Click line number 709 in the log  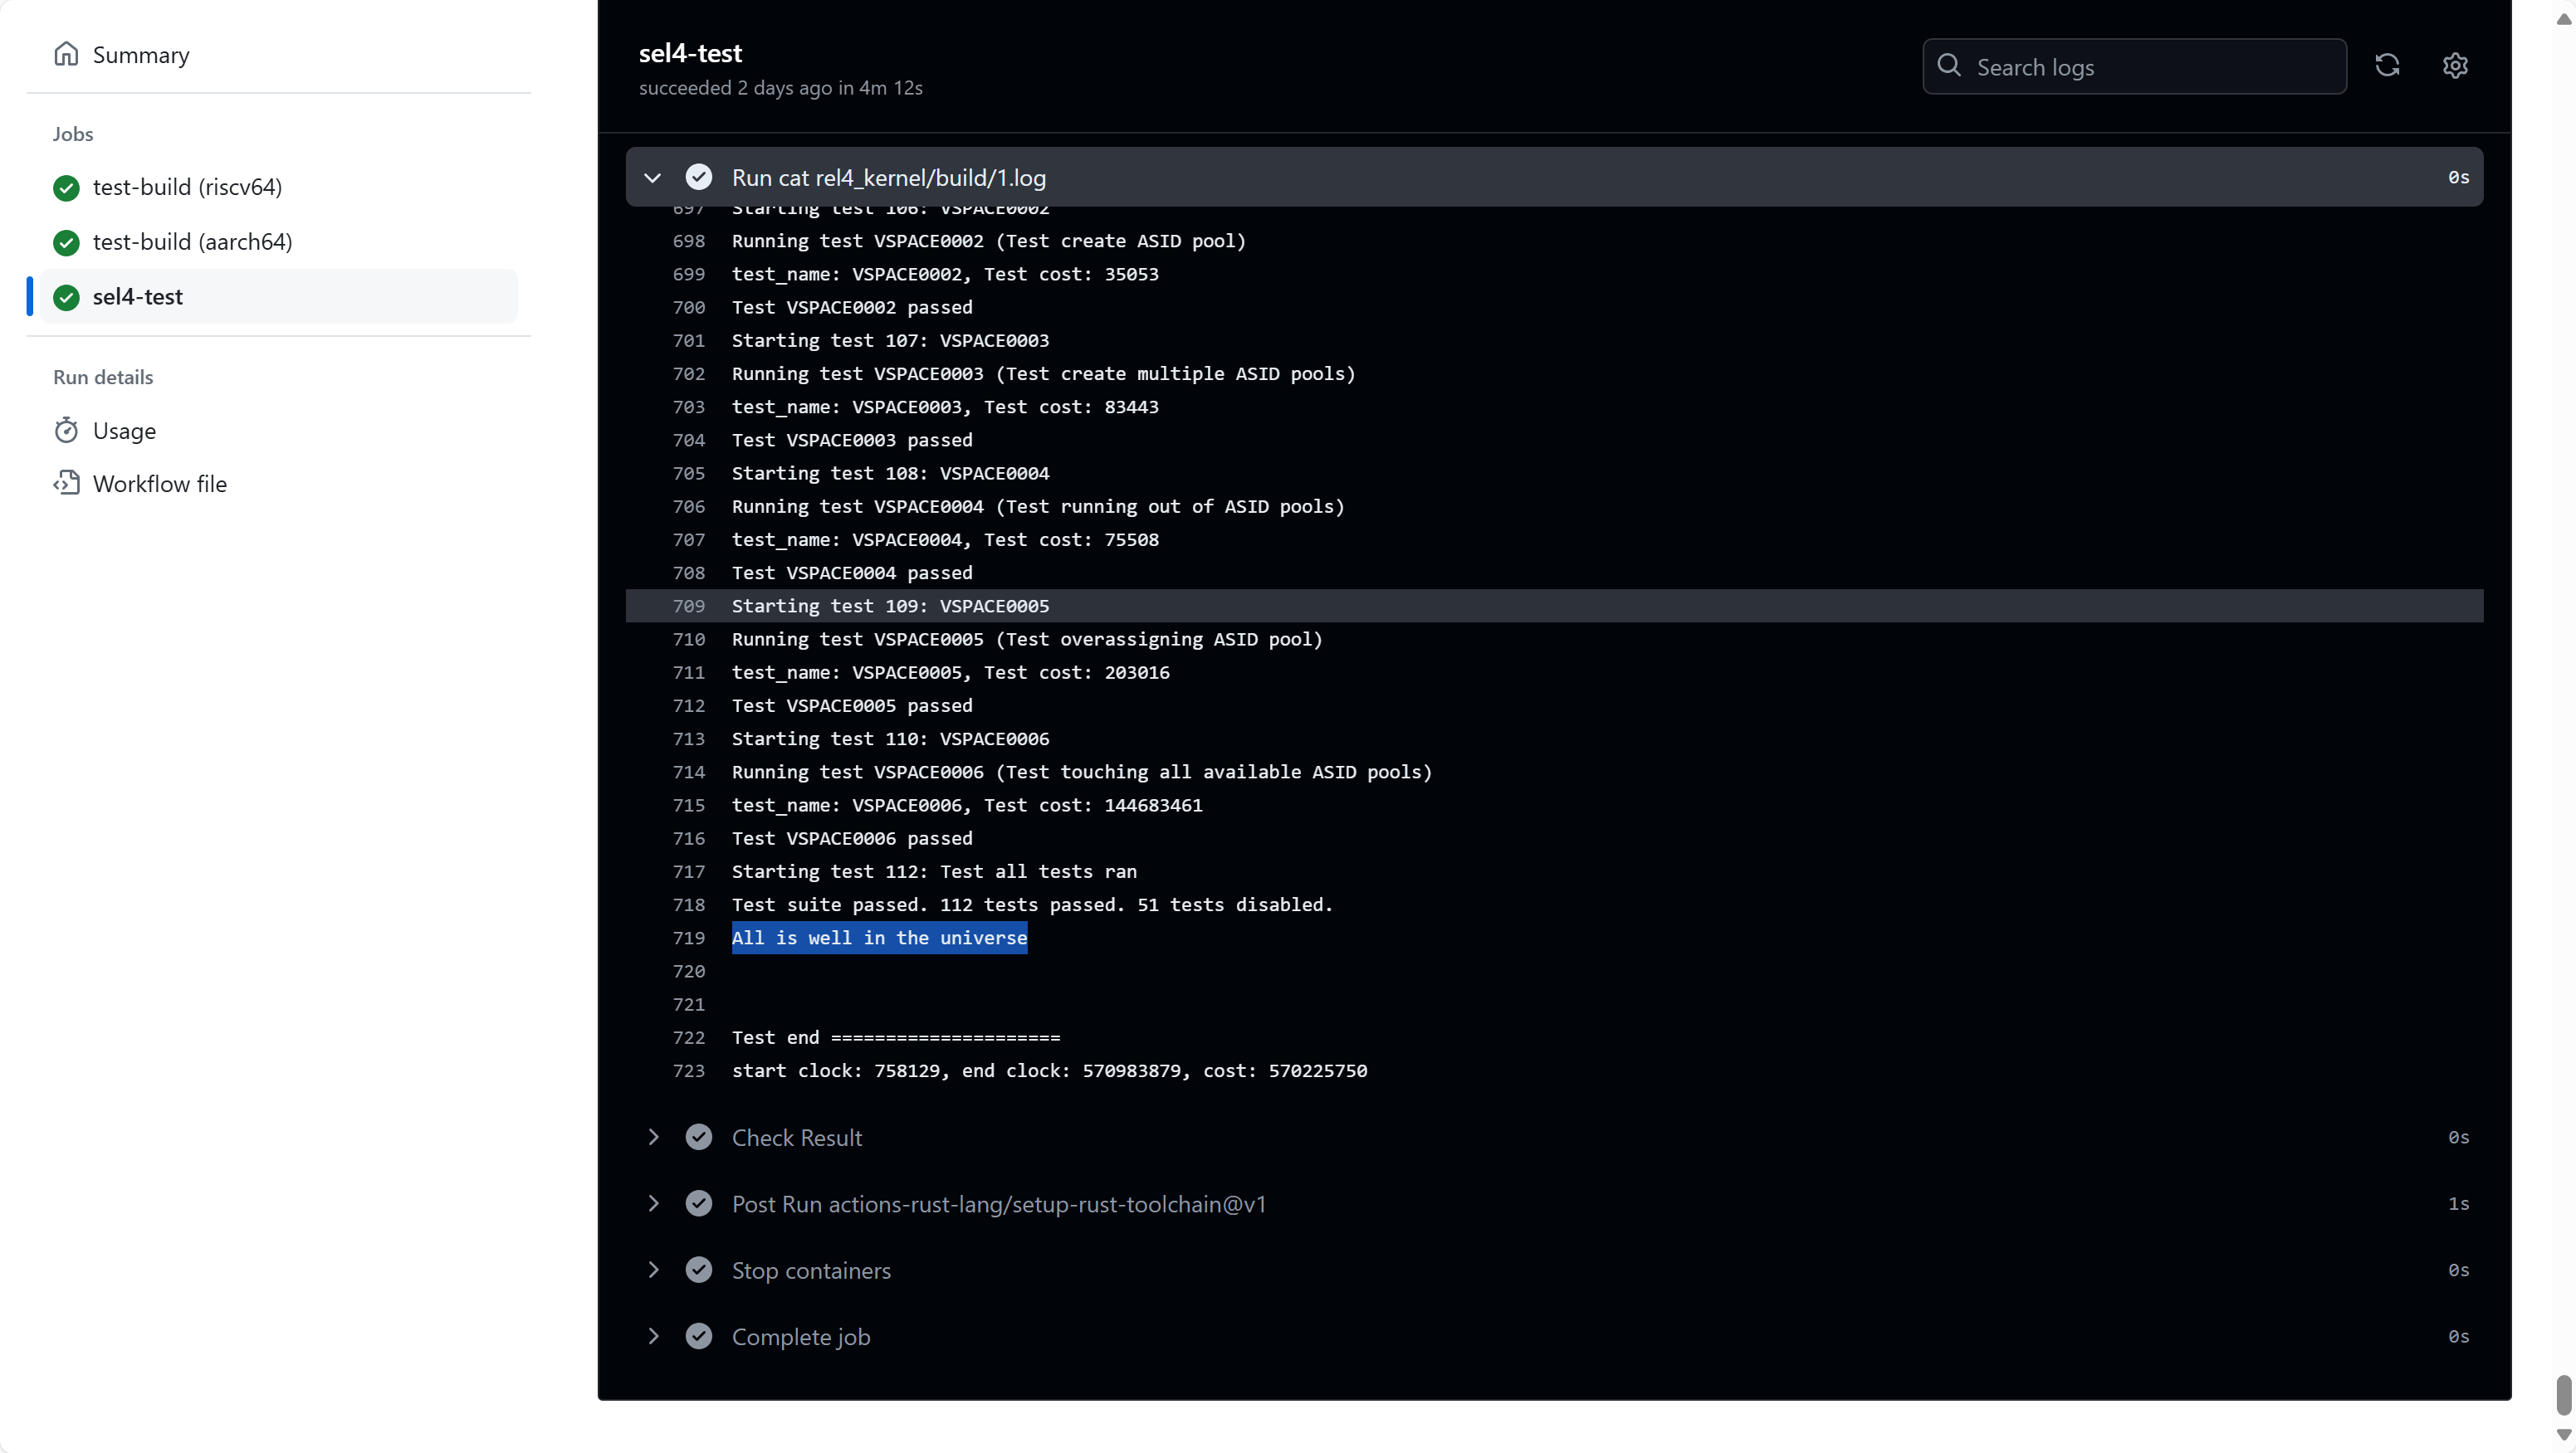[x=689, y=606]
